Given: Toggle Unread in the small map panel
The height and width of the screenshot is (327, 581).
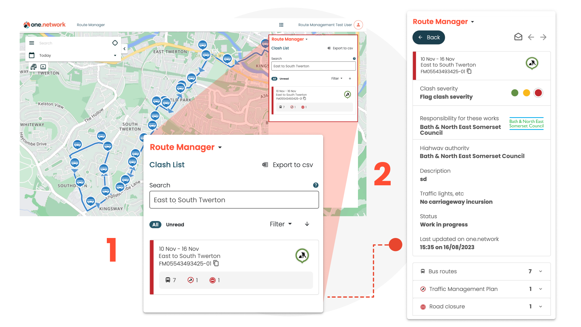Looking at the screenshot, I should tap(284, 79).
